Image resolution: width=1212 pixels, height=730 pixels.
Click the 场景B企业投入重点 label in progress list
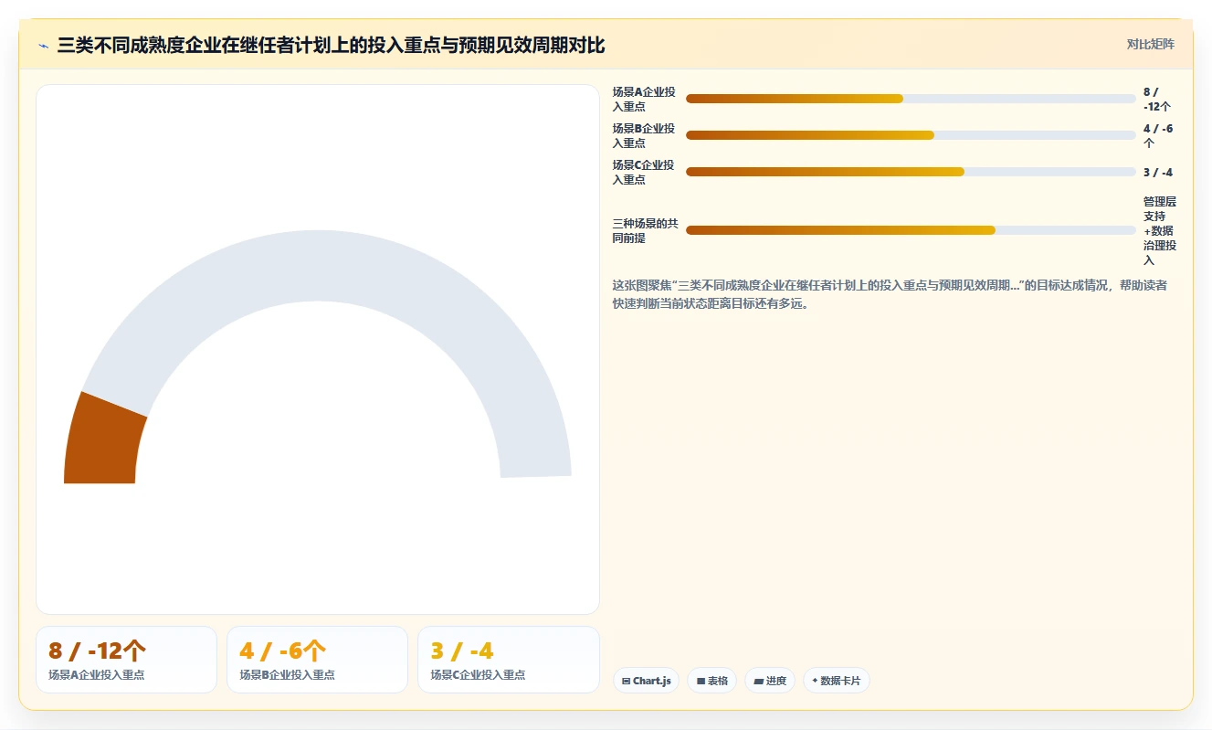[644, 135]
